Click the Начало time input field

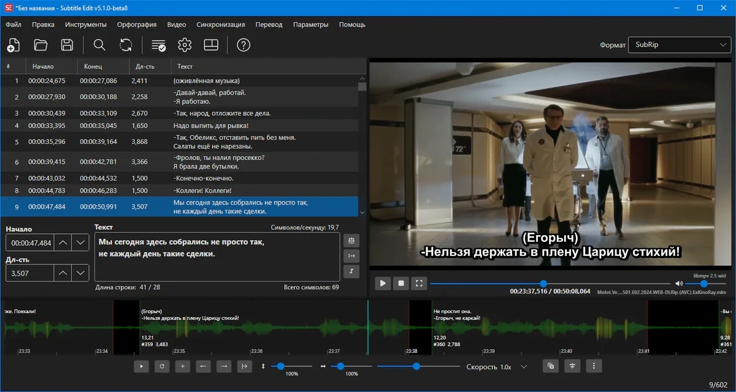pos(29,243)
